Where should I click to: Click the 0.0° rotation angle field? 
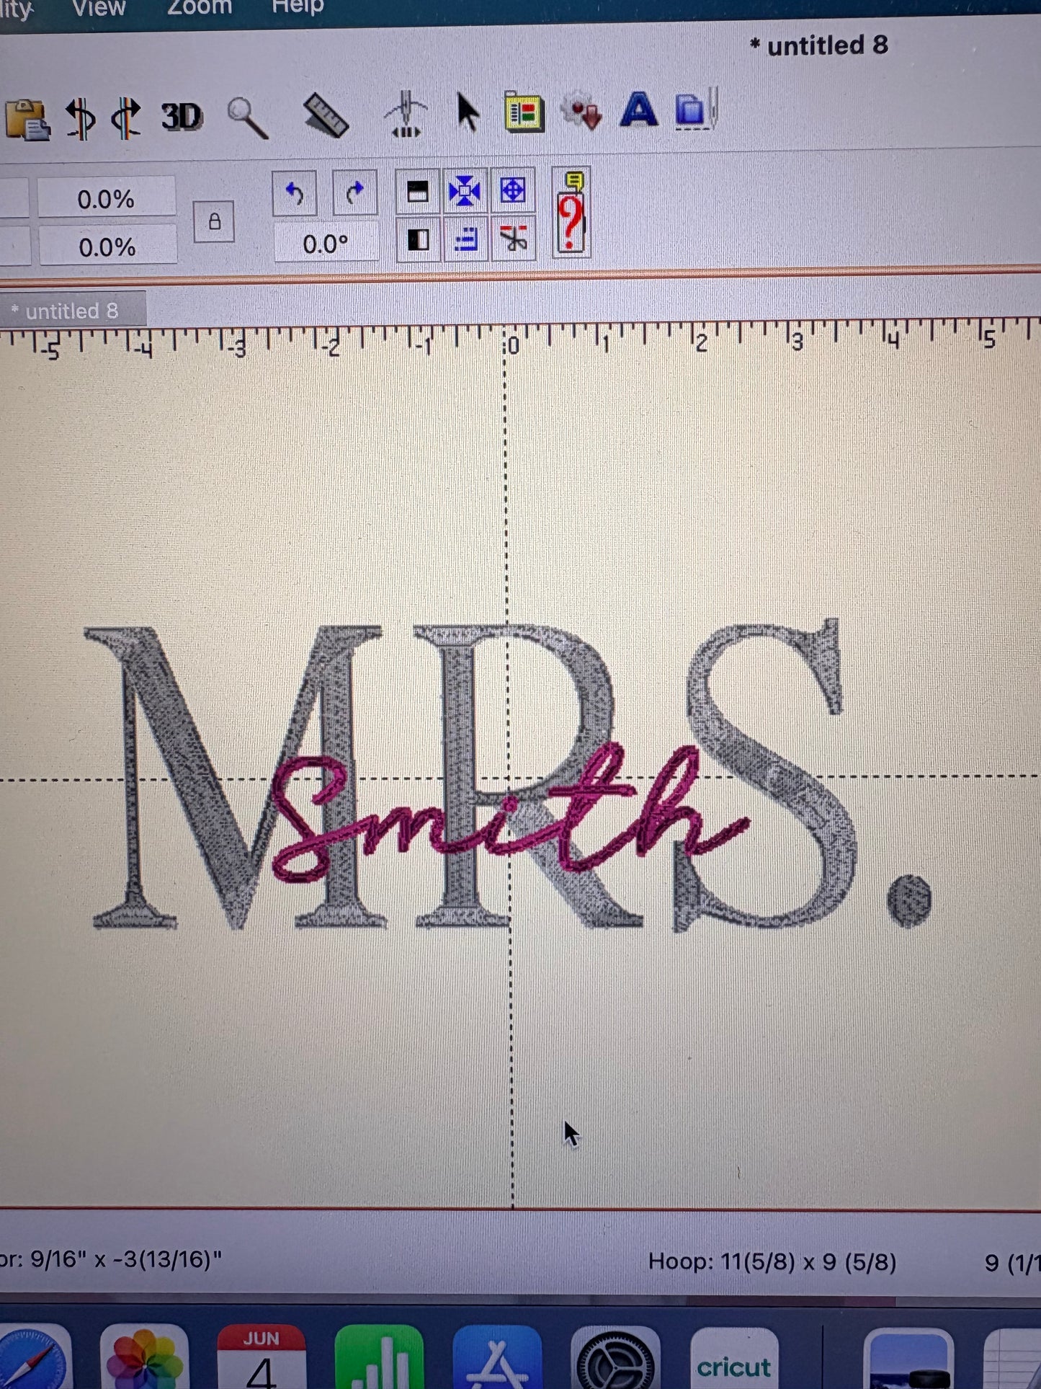326,244
